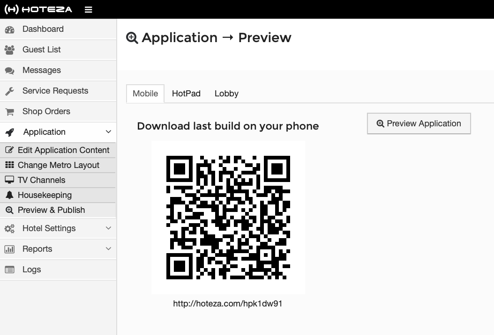
Task: Collapse the Application menu chevron
Action: tap(108, 131)
